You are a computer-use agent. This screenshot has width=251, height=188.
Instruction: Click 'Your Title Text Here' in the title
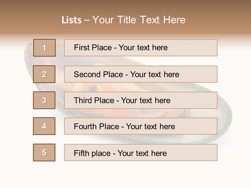[139, 20]
